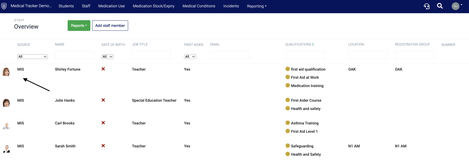Open Julie Hanks' staff record
The image size is (469, 163).
[x=65, y=100]
